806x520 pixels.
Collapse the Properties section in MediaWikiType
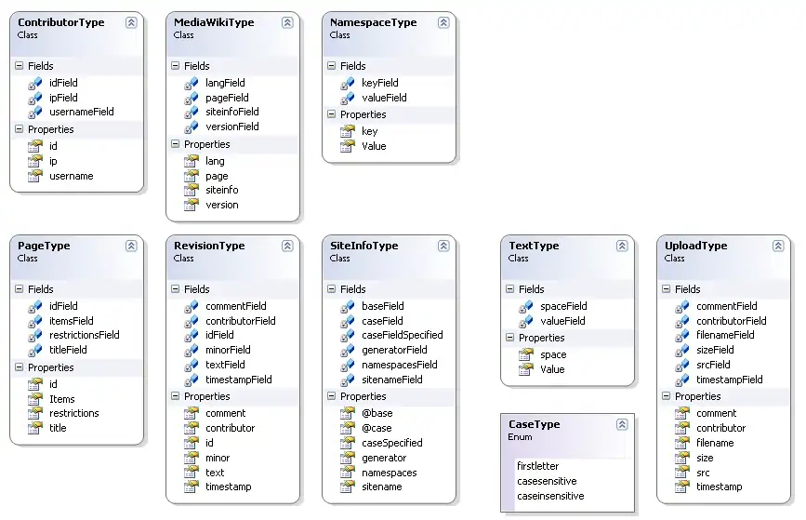click(175, 144)
